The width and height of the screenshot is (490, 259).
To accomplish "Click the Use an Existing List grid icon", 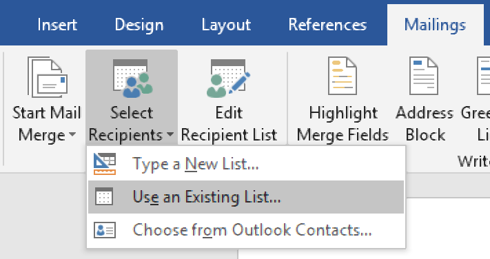I will 104,196.
